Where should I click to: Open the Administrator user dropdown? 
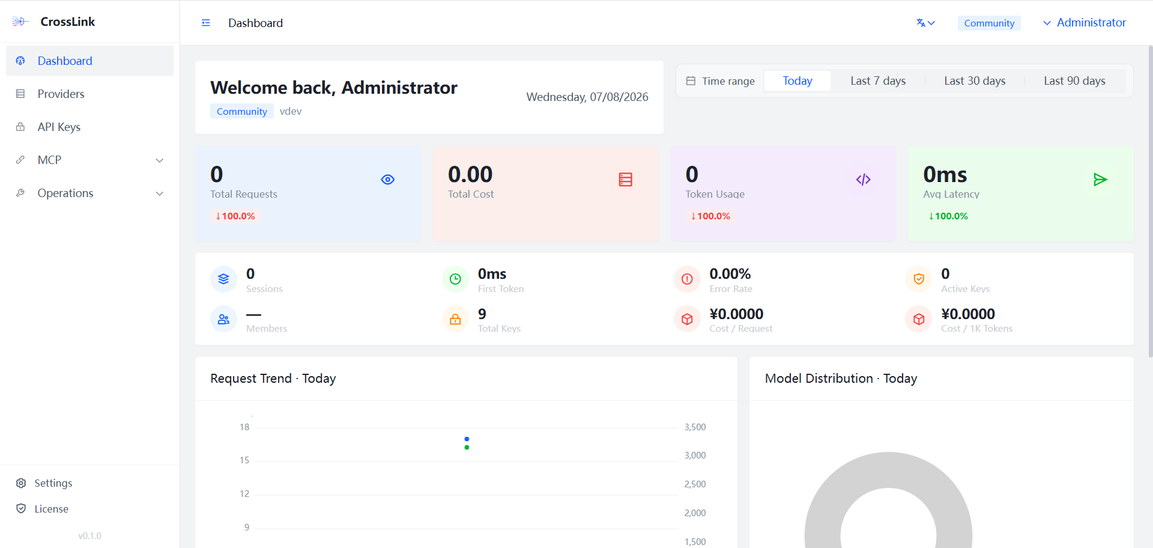click(1085, 23)
